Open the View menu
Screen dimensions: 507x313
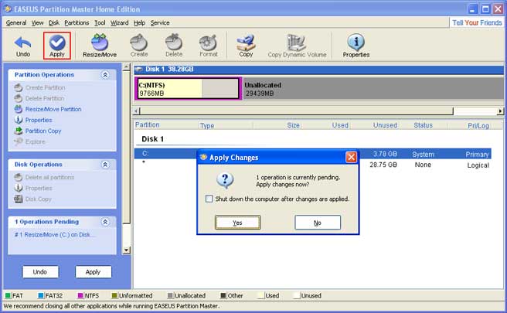38,23
